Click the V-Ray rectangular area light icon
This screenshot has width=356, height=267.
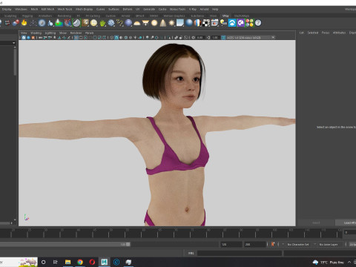(145, 23)
